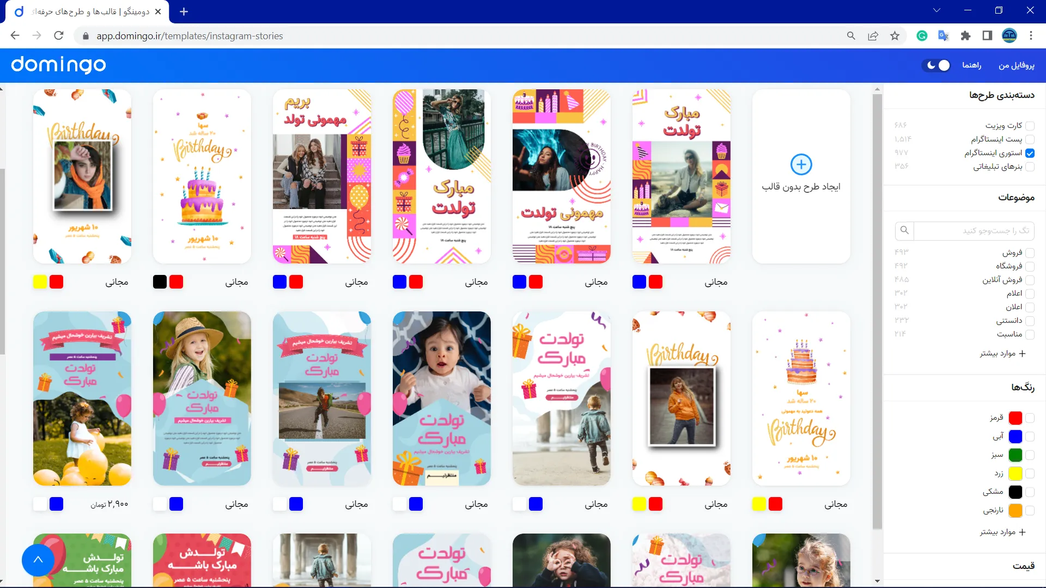Screen dimensions: 1046x588
Task: Click yellow swatch under orange scarf template
Action: point(40,282)
